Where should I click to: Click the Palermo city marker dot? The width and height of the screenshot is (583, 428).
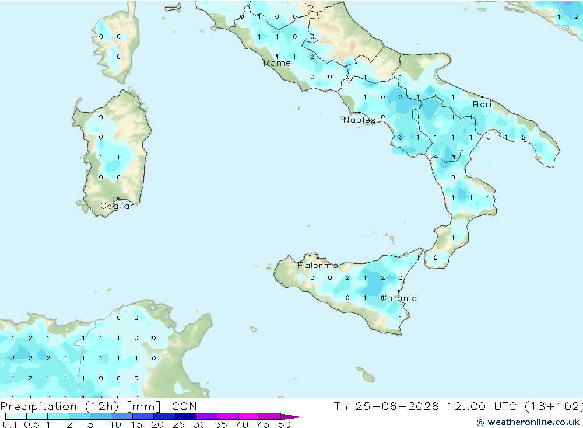pyautogui.click(x=318, y=258)
